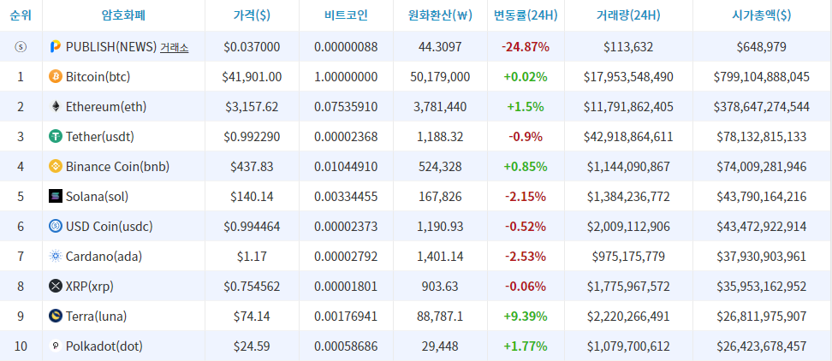Screen dimensions: 832x361
Task: Select Ethereum market cap $378,647,274,544
Action: 762,107
